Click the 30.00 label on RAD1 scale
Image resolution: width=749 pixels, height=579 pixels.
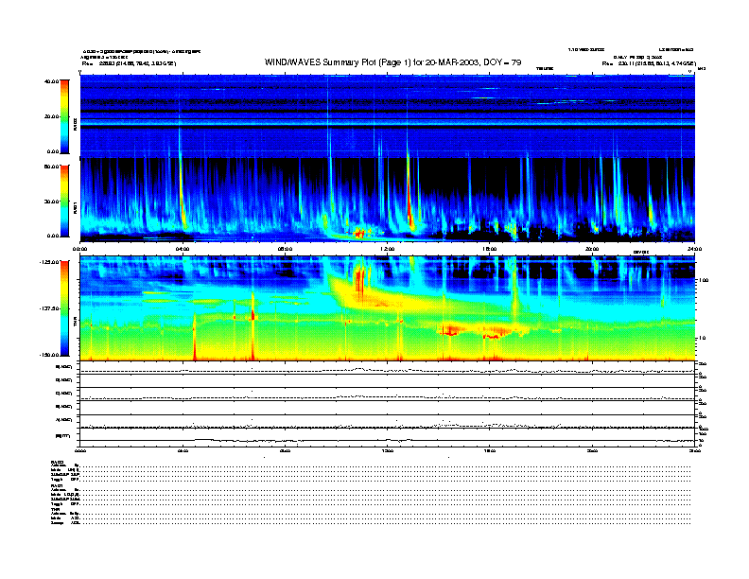point(51,202)
